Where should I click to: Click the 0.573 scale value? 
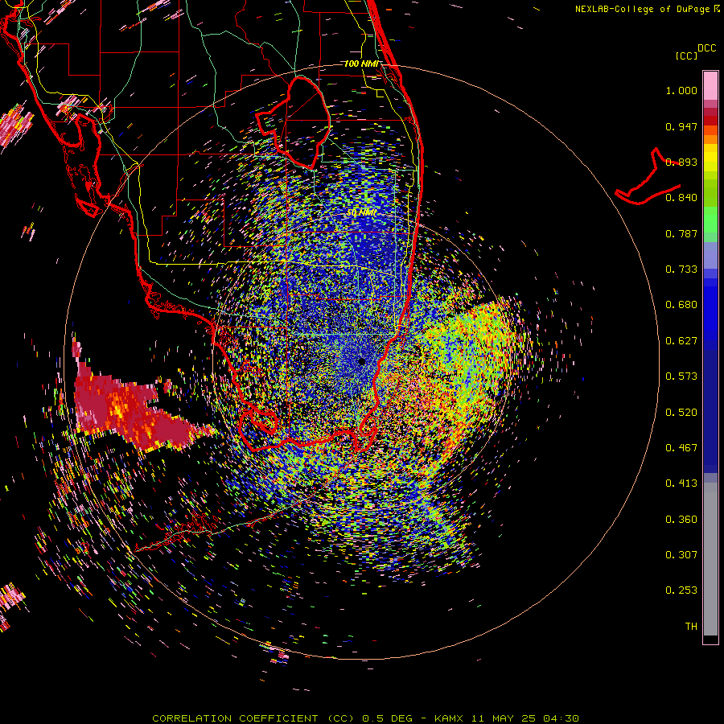(681, 376)
